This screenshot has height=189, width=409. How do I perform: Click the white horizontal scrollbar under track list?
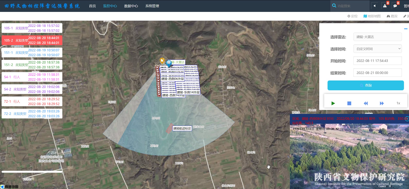(32, 172)
